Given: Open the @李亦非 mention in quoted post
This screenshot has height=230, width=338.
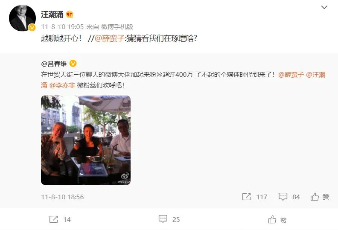Looking at the screenshot, I should click(62, 85).
